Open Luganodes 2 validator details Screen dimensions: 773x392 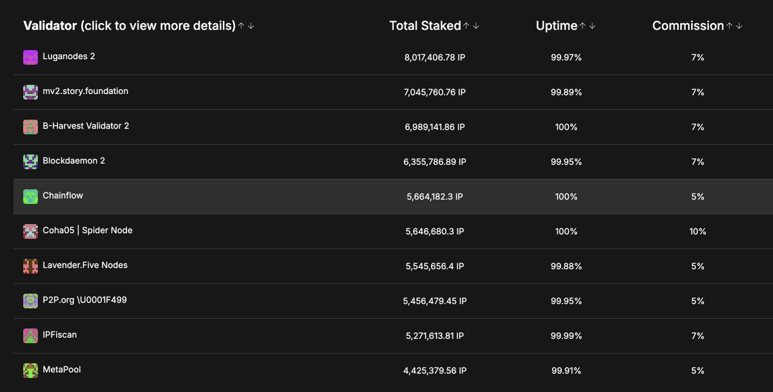[x=69, y=57]
